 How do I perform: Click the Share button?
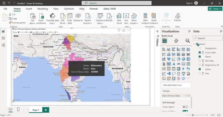[215, 9]
